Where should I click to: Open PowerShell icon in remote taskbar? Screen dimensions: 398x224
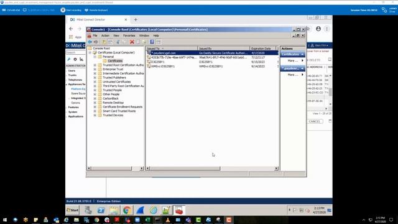point(101,210)
